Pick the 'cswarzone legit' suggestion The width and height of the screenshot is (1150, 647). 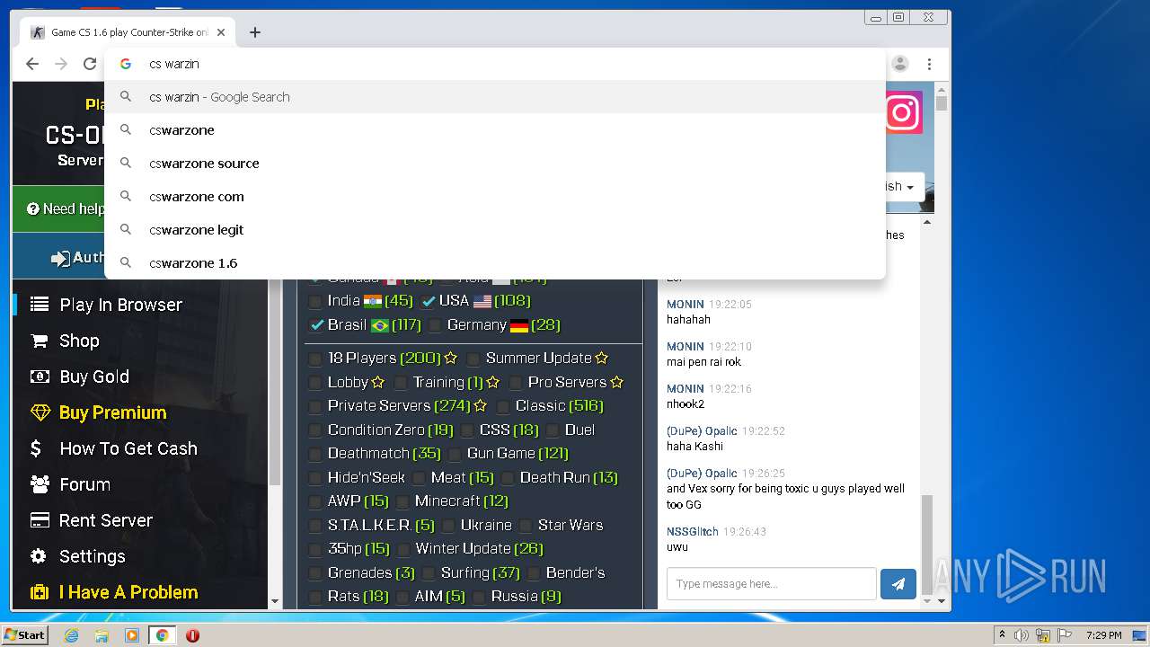[x=495, y=230]
